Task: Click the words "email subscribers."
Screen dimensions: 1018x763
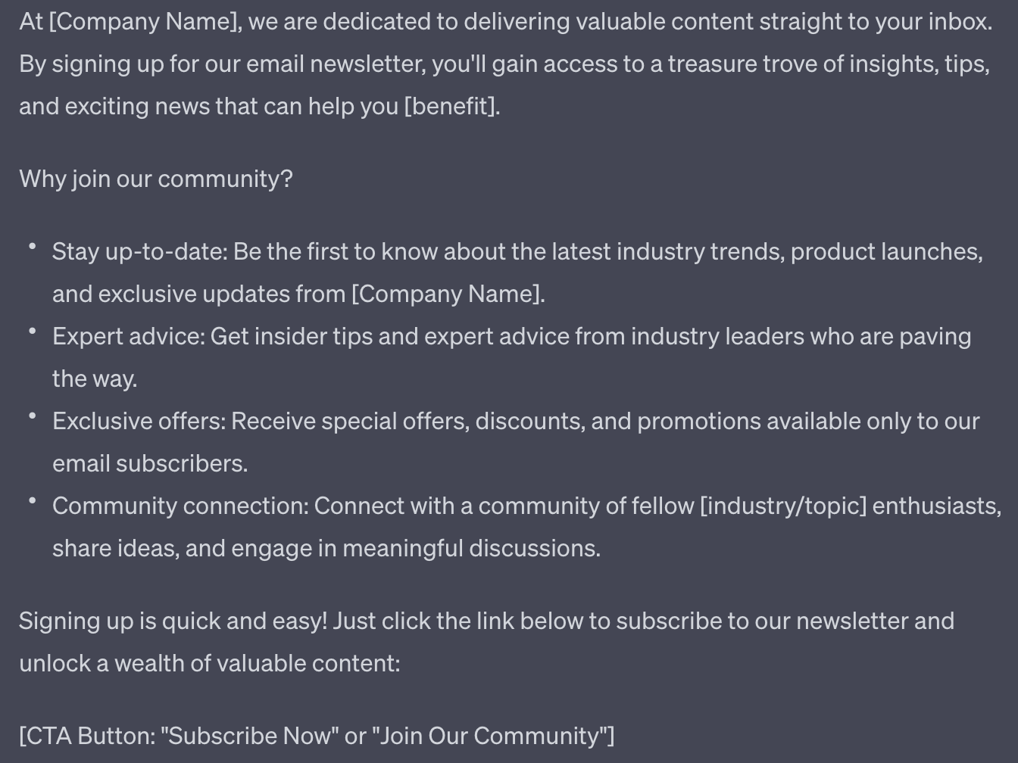Action: pos(150,463)
